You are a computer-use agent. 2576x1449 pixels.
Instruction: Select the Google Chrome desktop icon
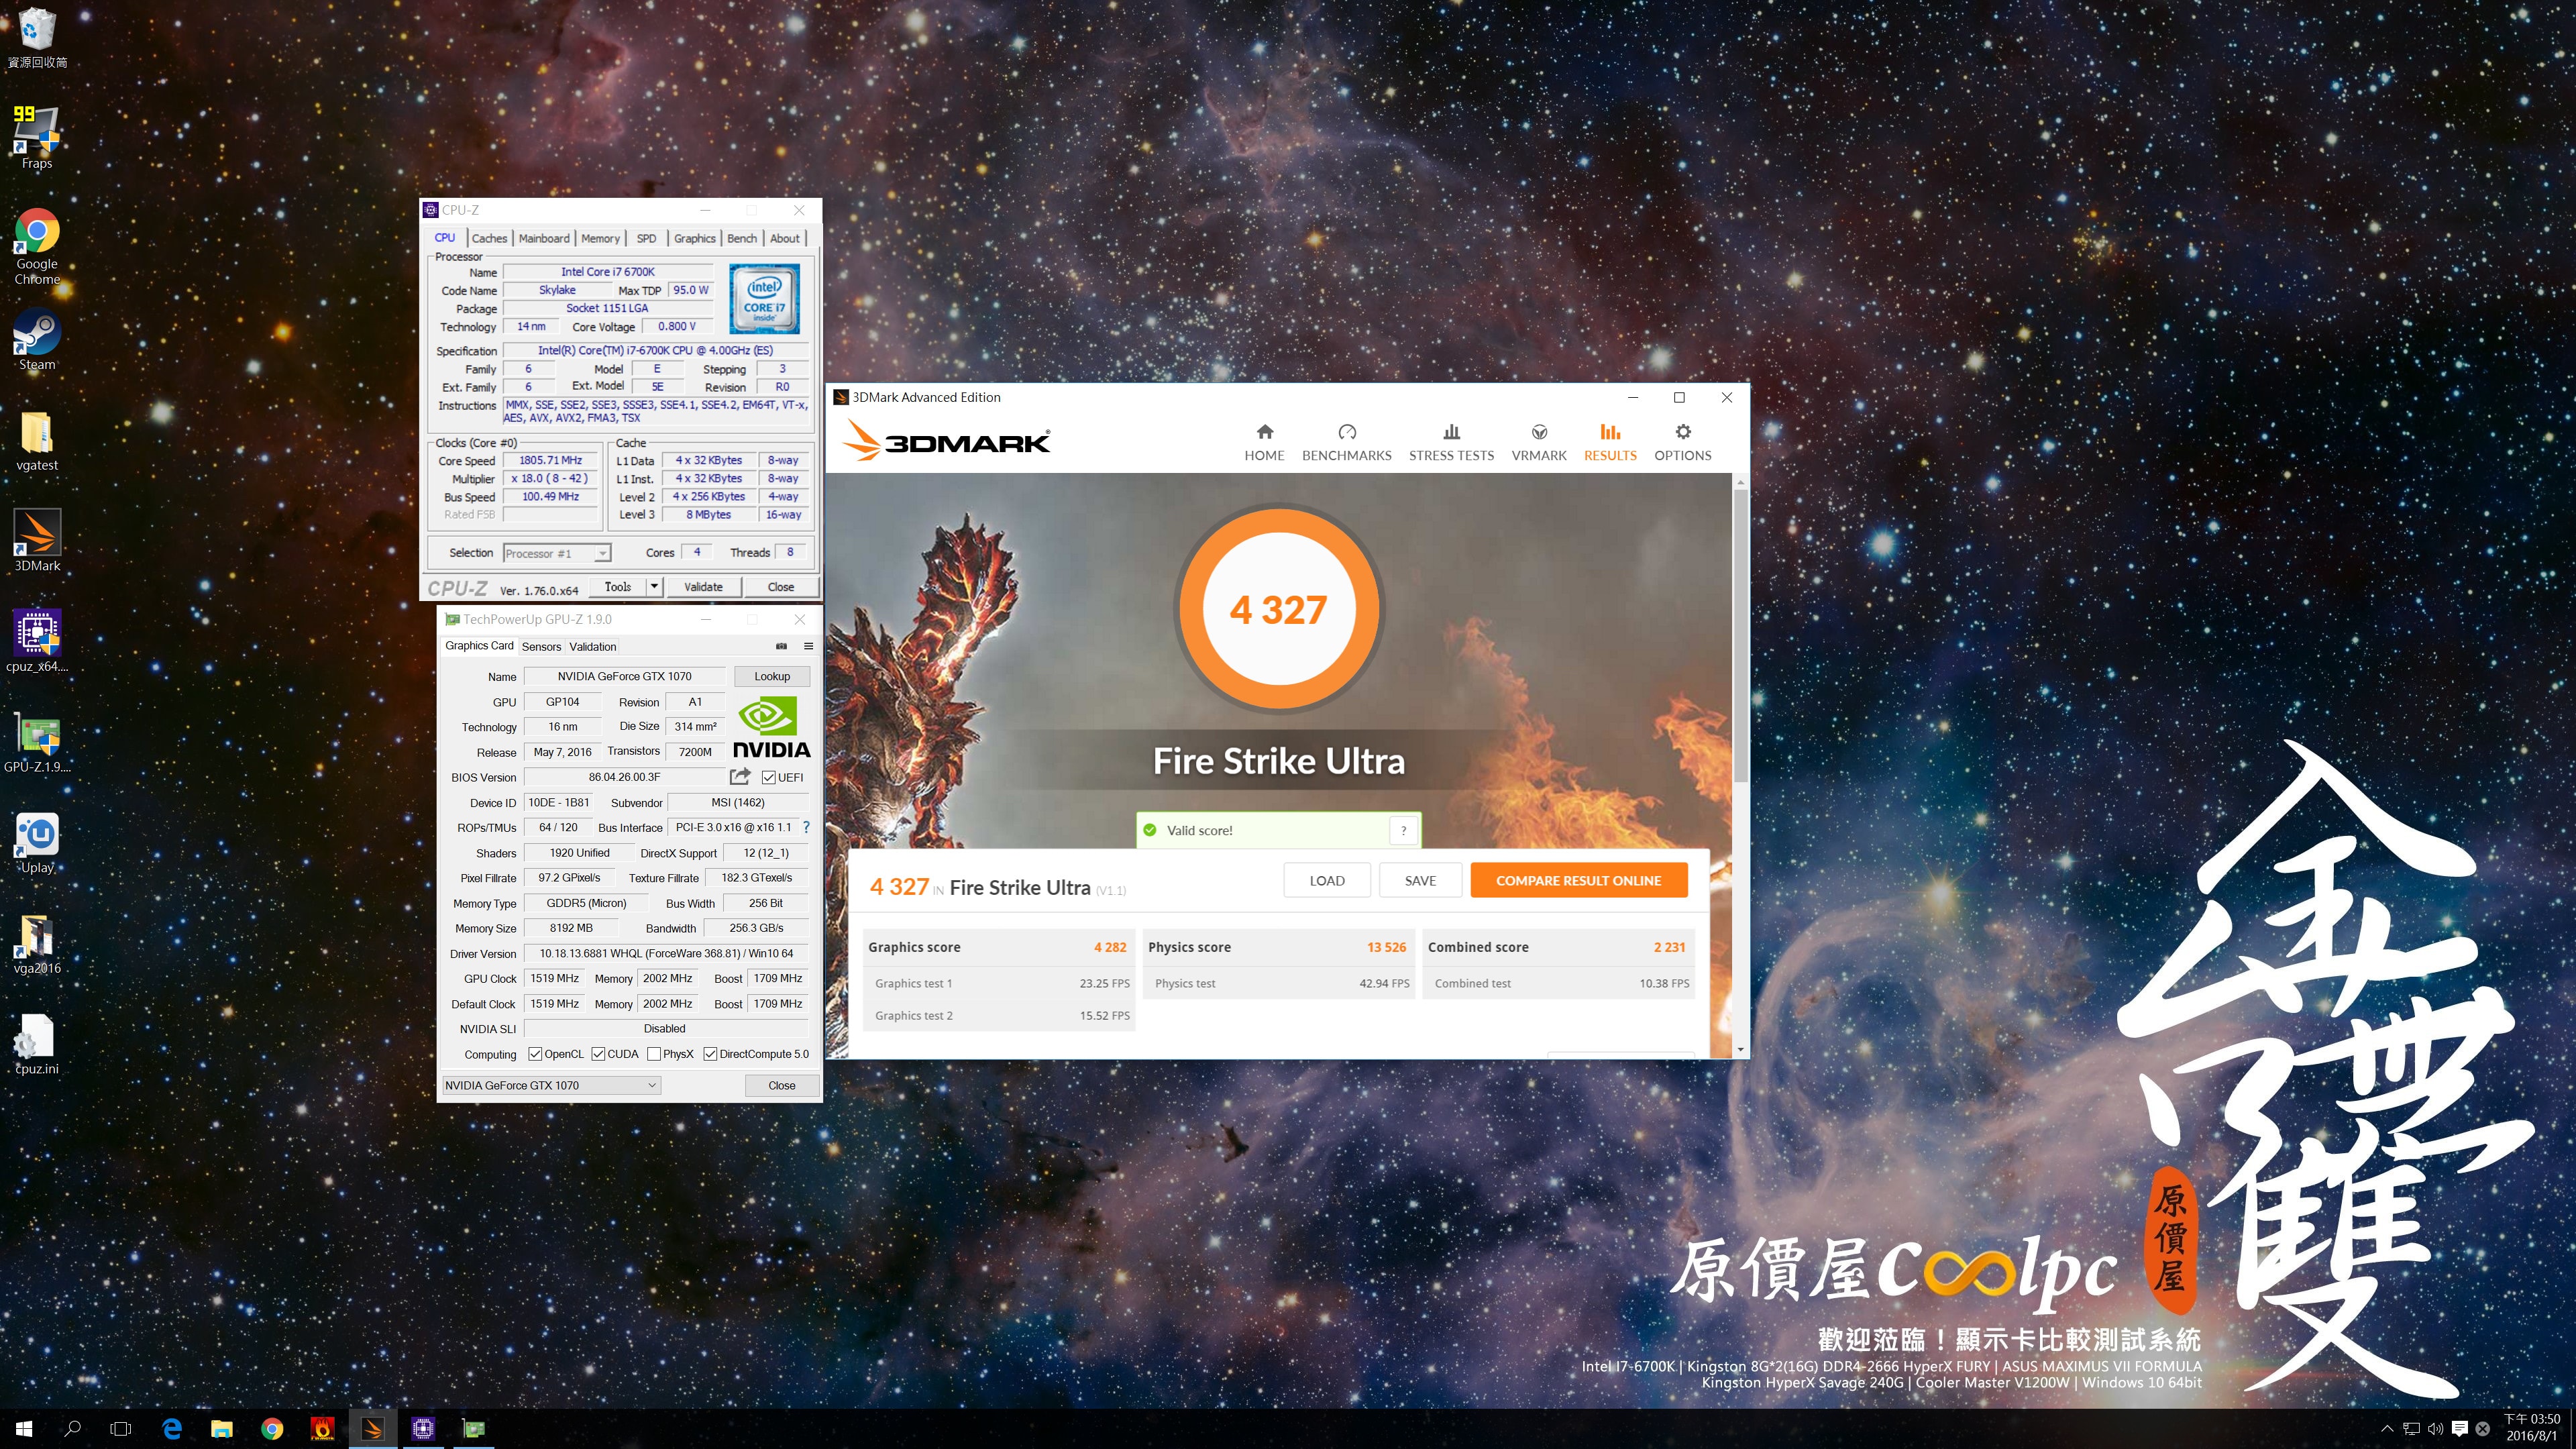37,246
